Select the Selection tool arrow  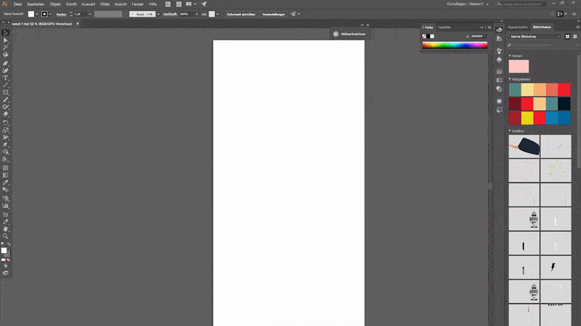6,33
